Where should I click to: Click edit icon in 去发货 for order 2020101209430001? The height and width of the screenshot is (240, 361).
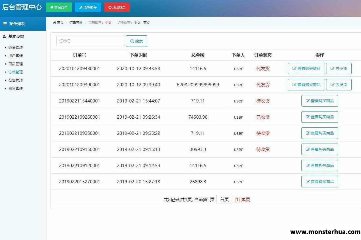point(332,68)
